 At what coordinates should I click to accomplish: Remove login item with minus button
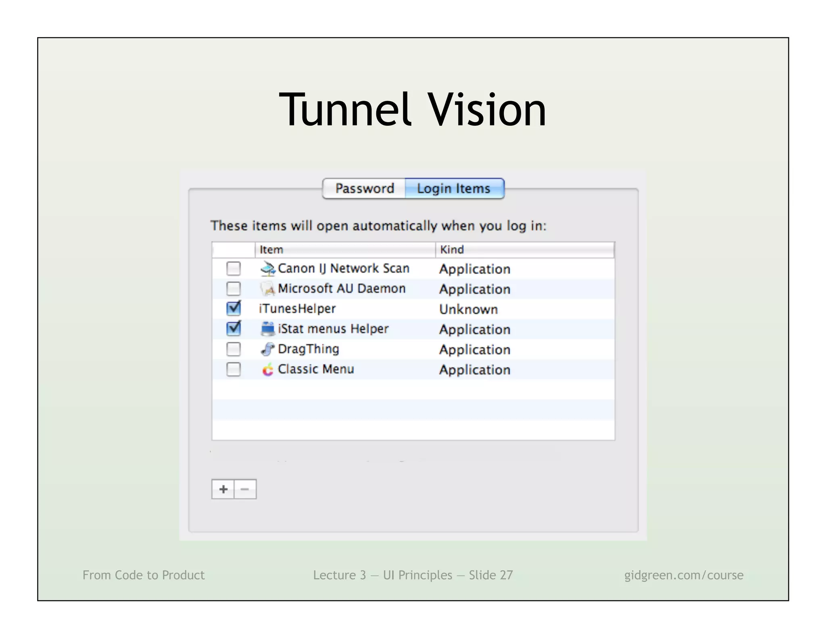[x=245, y=489]
